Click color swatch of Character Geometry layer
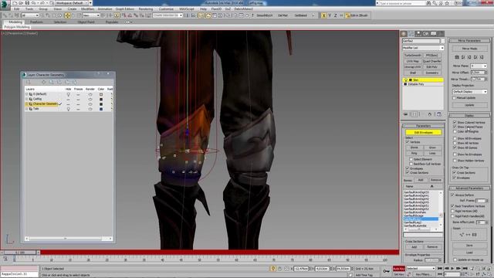Screen dimensions: 494x278 [101, 104]
